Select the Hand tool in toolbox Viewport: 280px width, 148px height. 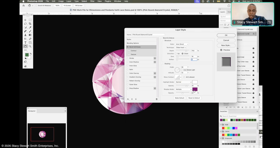click(25, 46)
